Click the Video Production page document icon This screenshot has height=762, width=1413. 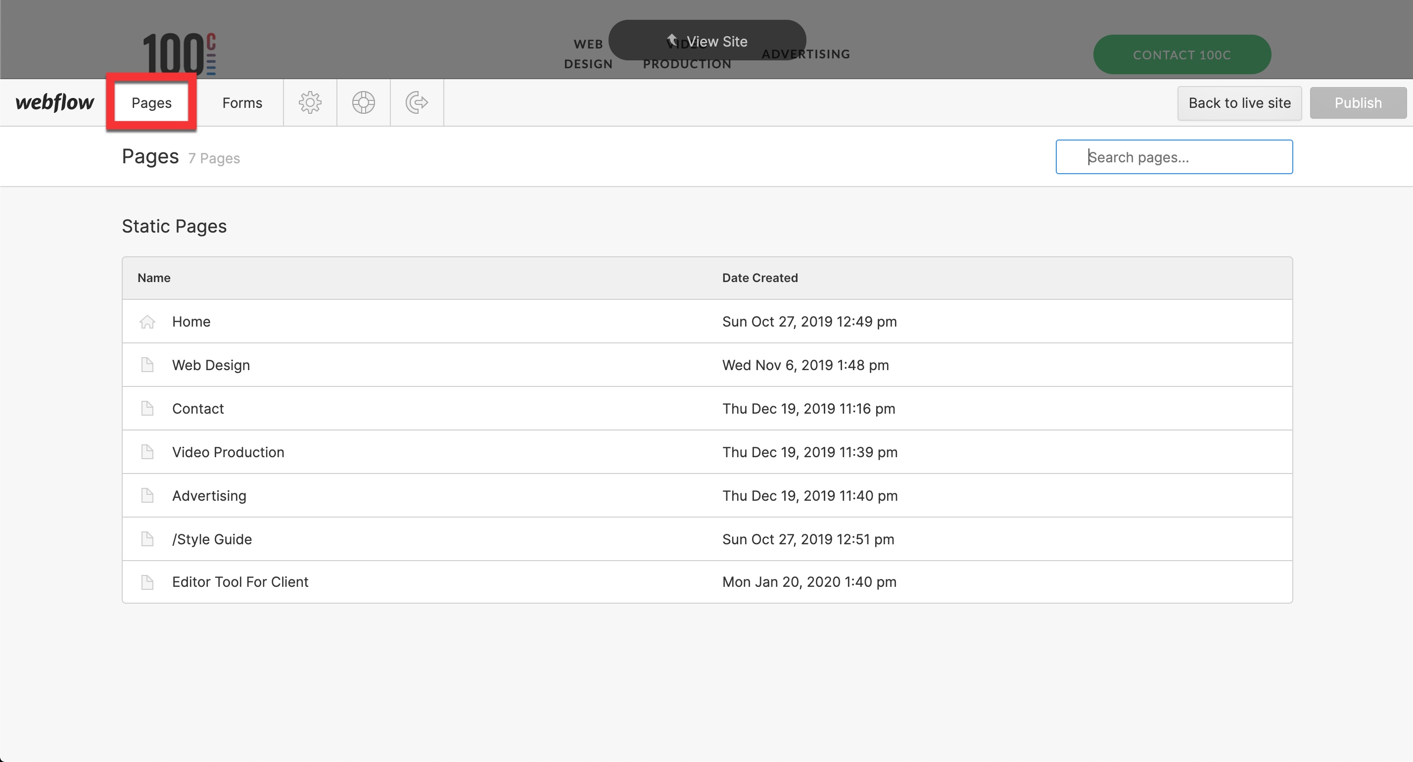(147, 452)
